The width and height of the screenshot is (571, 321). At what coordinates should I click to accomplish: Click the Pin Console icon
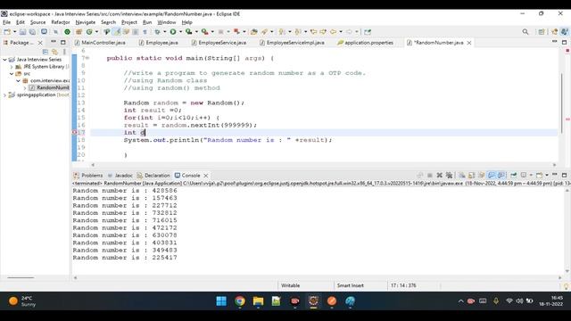coord(514,175)
